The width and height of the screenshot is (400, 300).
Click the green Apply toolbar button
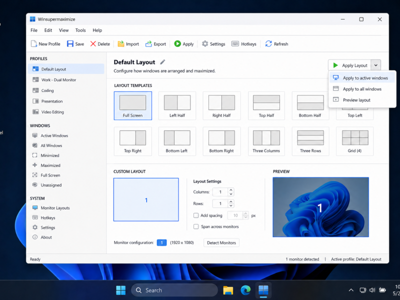184,44
